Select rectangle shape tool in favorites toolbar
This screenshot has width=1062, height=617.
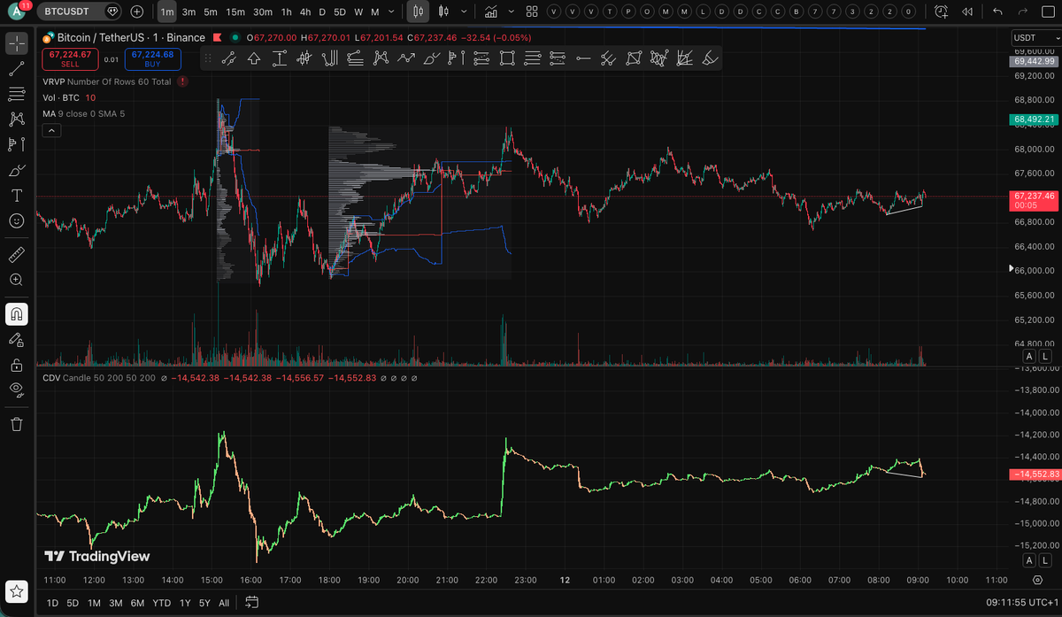click(x=507, y=58)
